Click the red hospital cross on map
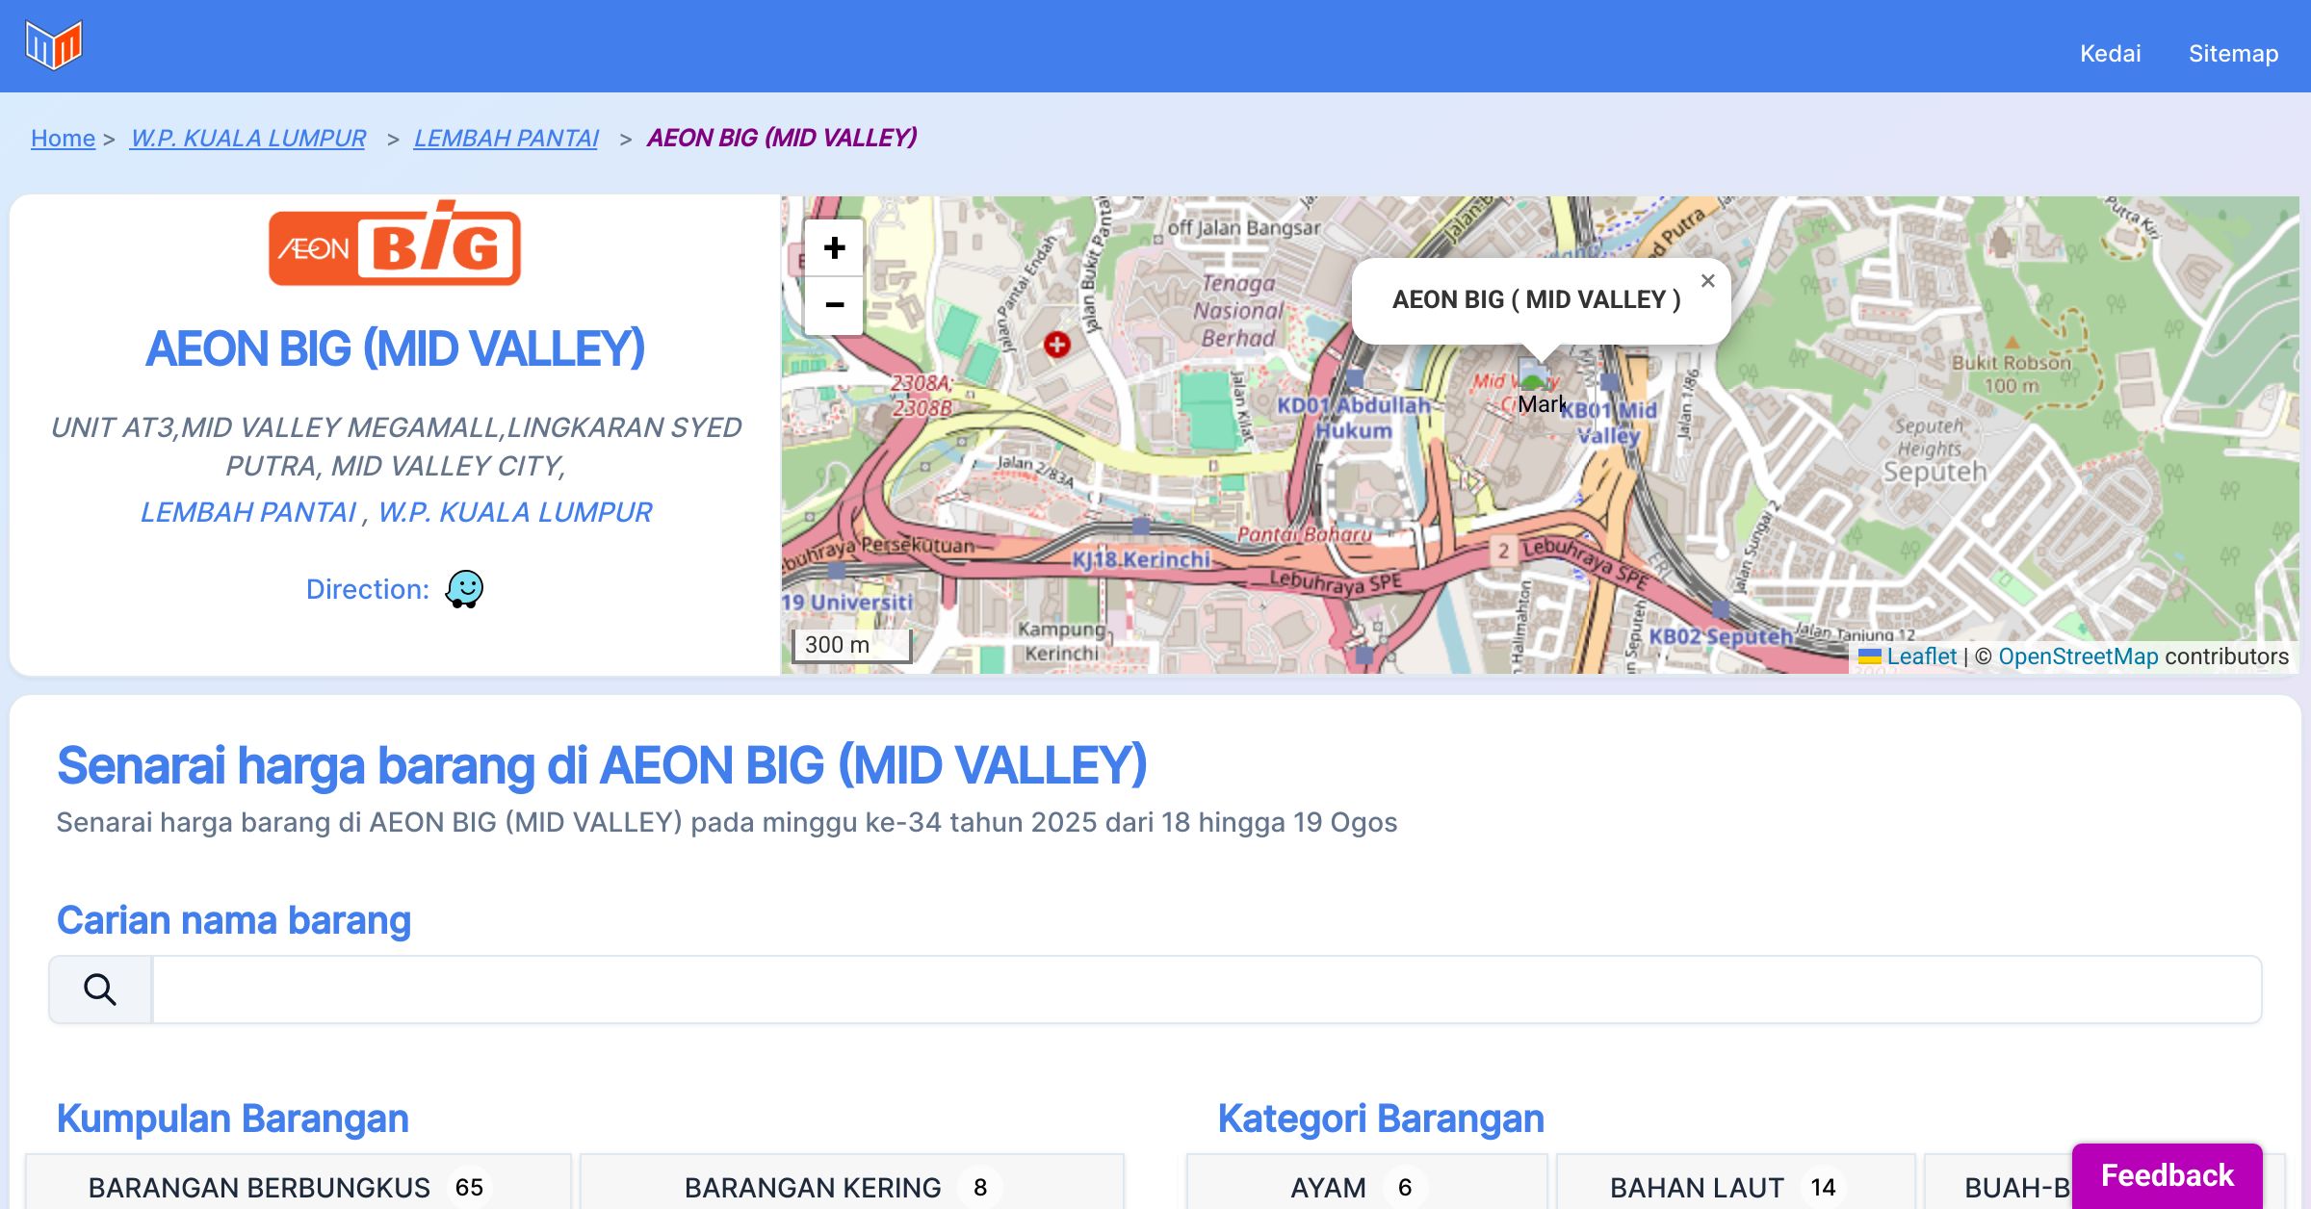This screenshot has width=2311, height=1209. pyautogui.click(x=1057, y=344)
